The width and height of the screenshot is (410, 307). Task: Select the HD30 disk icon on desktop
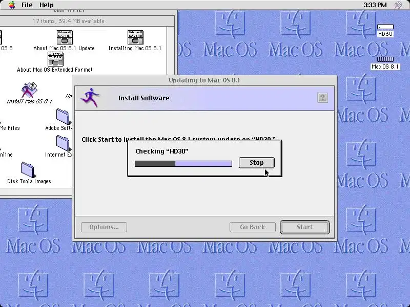[385, 27]
